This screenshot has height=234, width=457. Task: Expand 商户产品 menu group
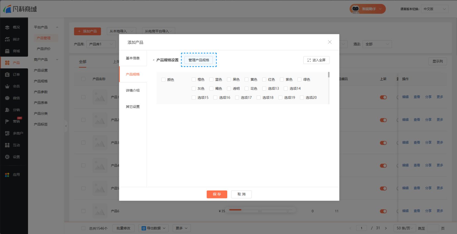tap(57, 59)
